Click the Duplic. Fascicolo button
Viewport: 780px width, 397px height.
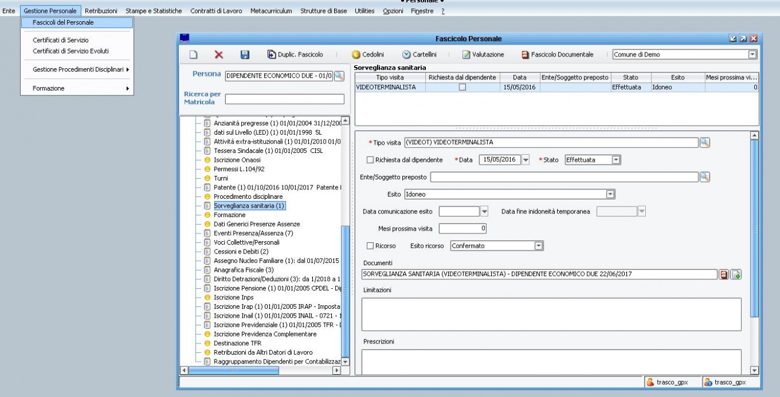[x=295, y=55]
